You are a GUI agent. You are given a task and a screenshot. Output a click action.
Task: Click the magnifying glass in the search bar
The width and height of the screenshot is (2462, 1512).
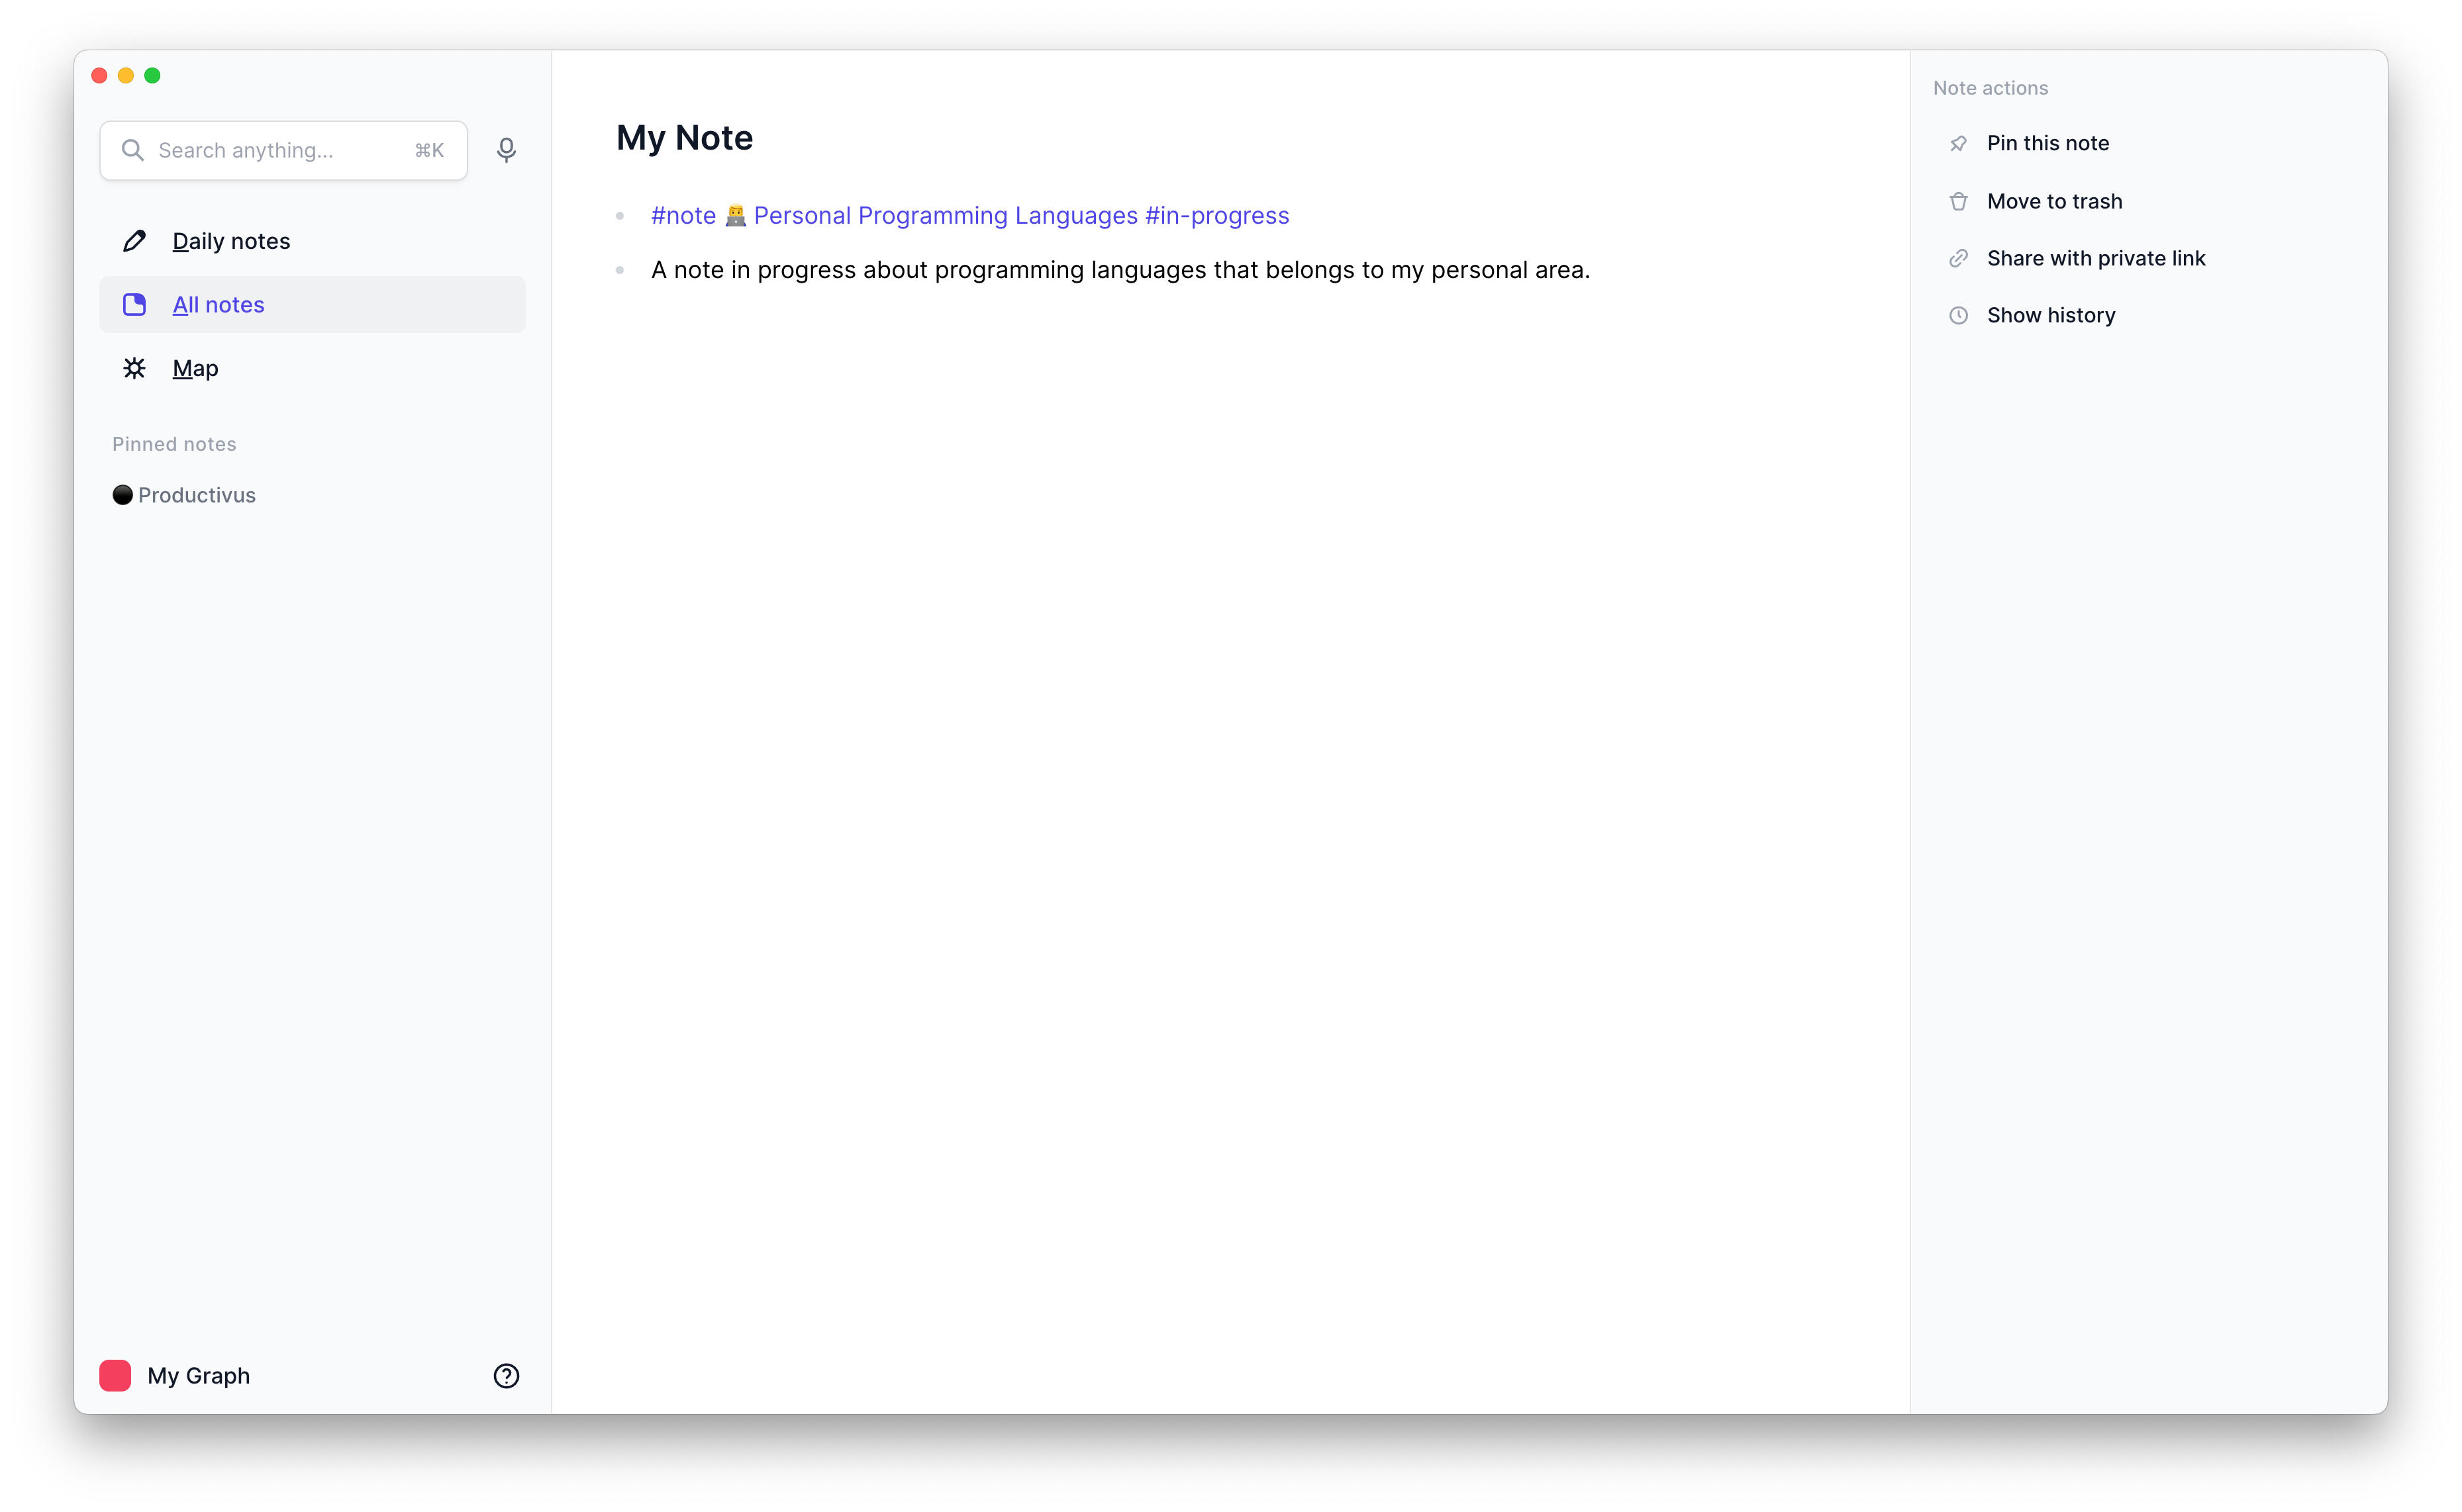coord(133,150)
